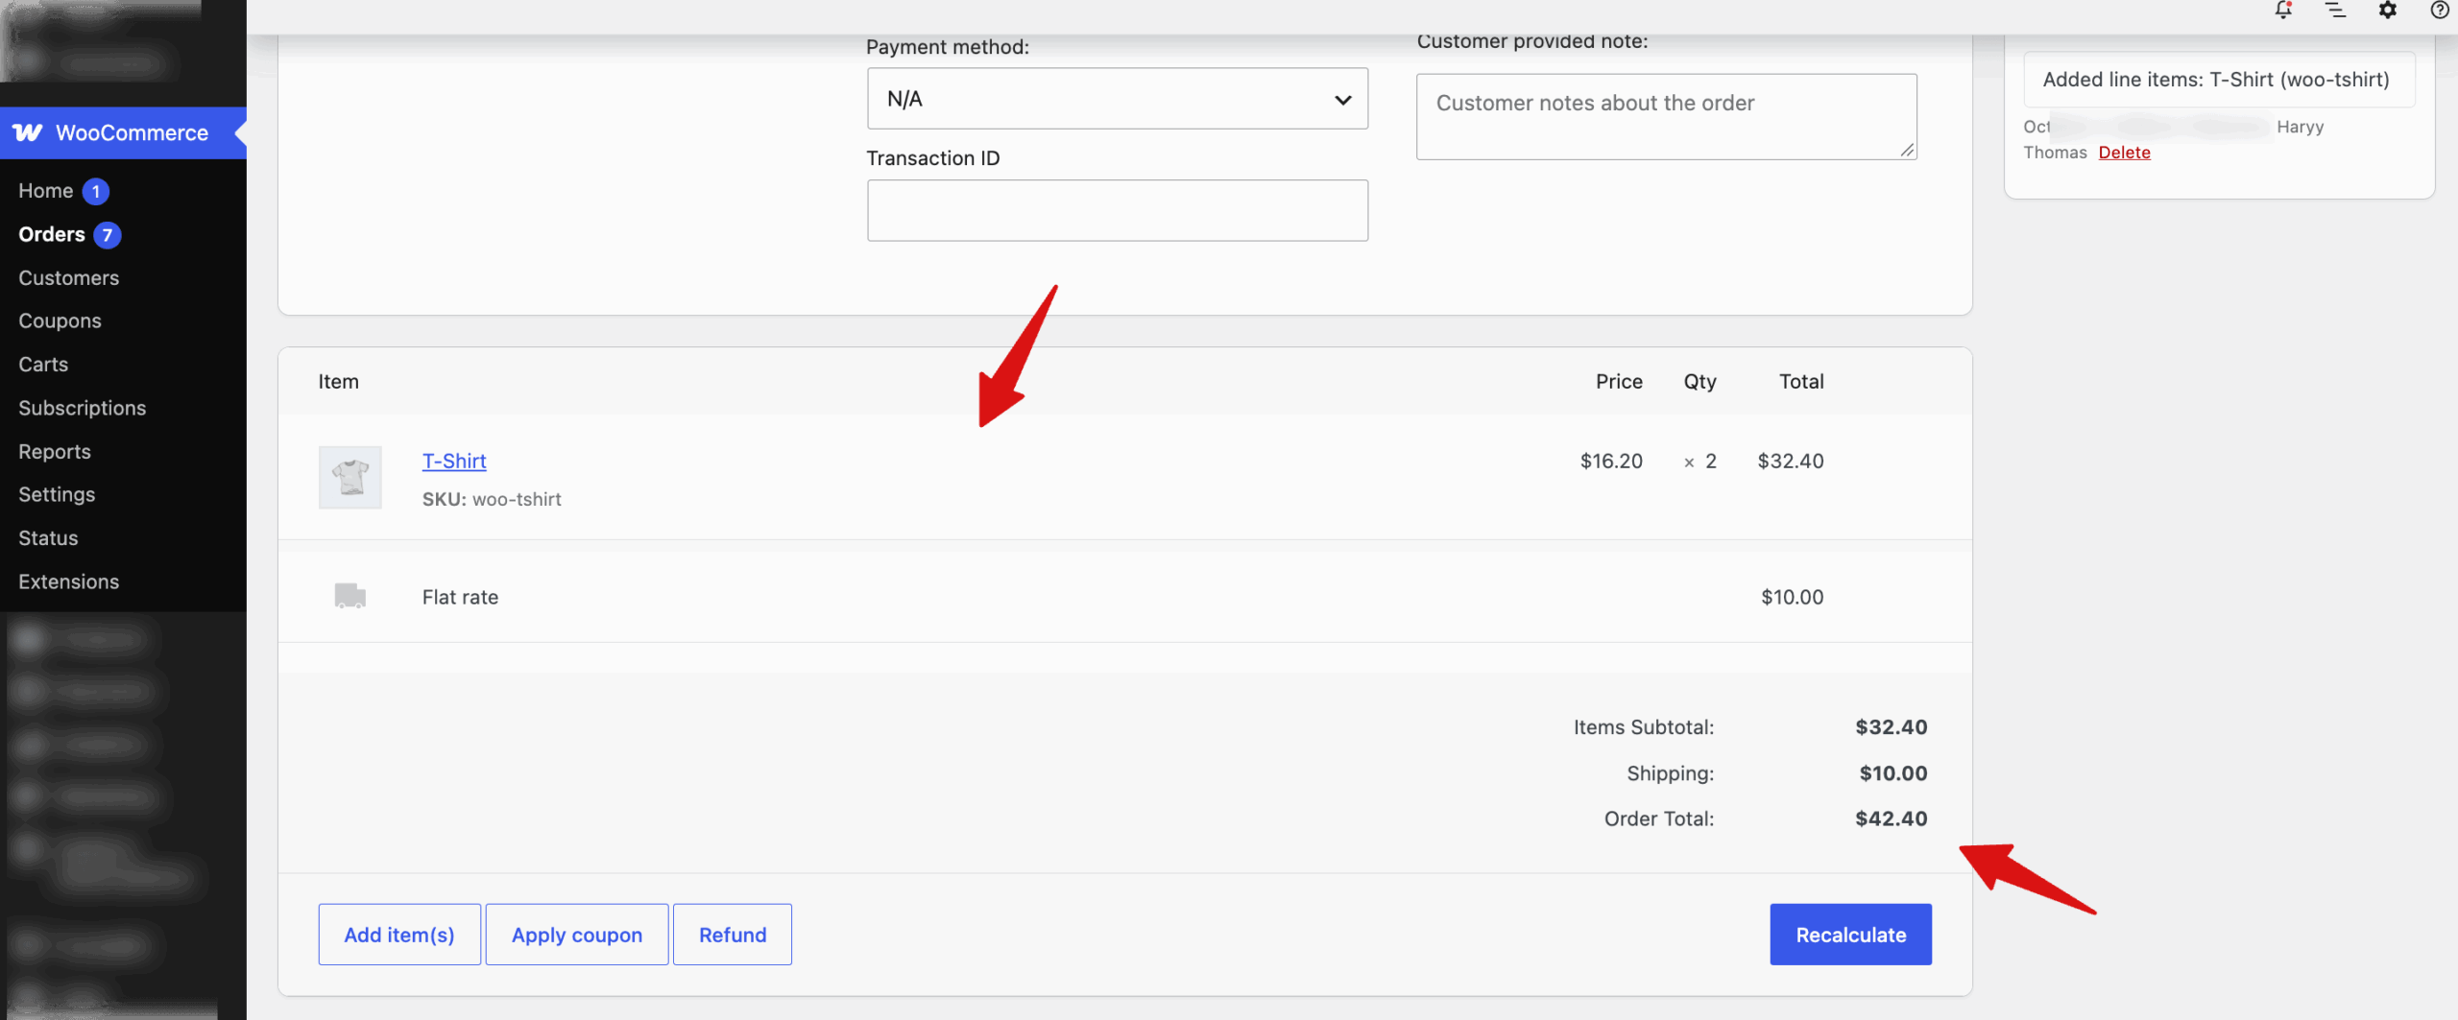Image resolution: width=2458 pixels, height=1020 pixels.
Task: Click the $42.40 Order Total amount
Action: click(x=1891, y=818)
